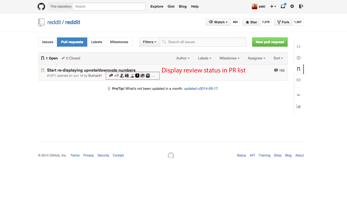This screenshot has height=217, width=347.
Task: Open Explore in top navigation
Action: pos(157,7)
